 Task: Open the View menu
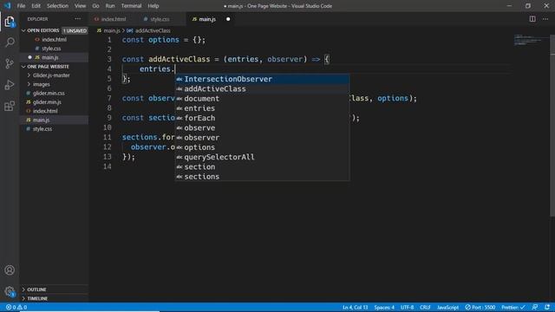80,6
